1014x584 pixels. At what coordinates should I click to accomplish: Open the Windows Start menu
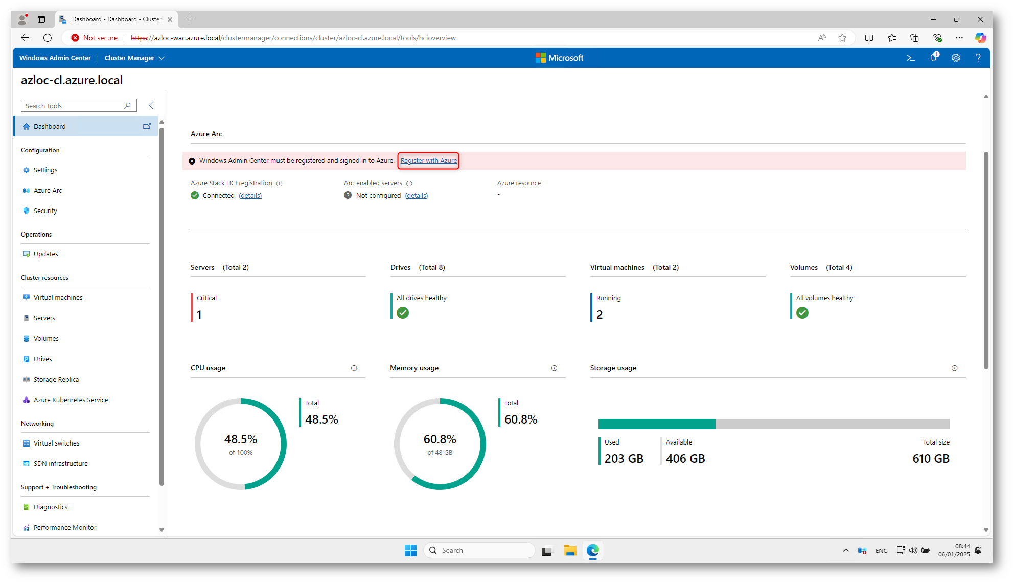tap(410, 550)
